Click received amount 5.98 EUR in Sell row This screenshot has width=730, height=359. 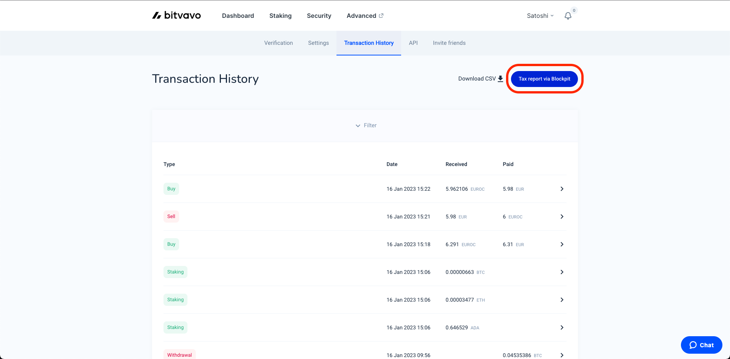click(456, 217)
